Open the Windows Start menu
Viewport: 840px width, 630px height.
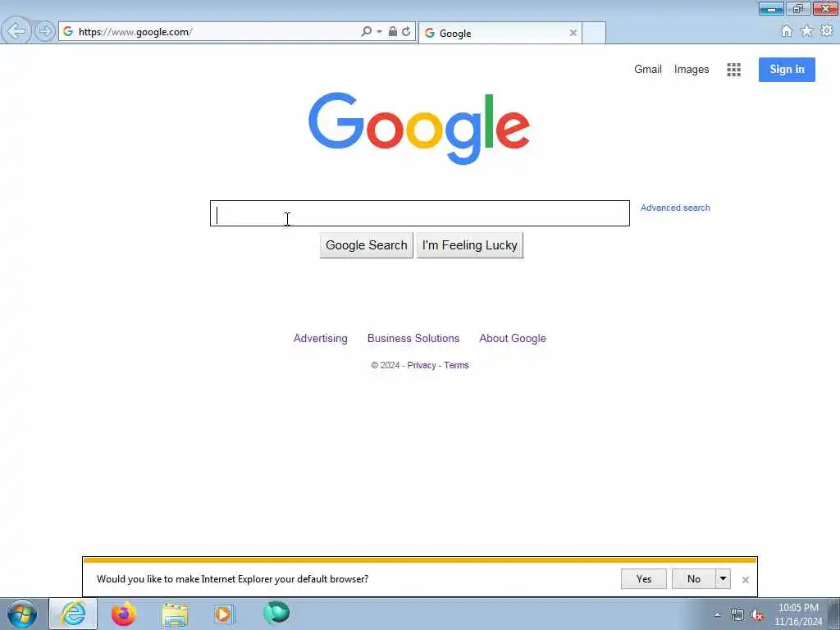(x=22, y=614)
